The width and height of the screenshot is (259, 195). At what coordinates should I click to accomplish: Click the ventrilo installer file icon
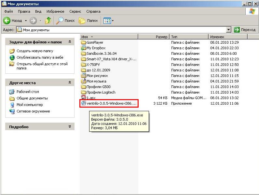click(x=84, y=103)
